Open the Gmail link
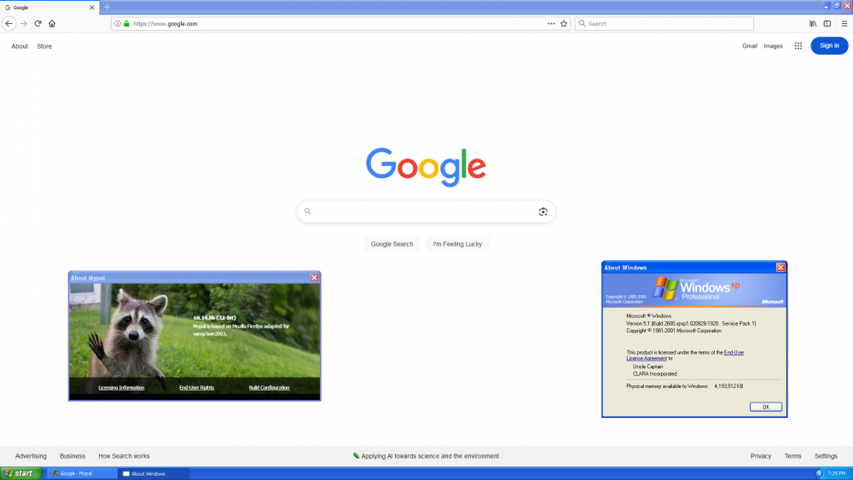Image resolution: width=853 pixels, height=480 pixels. [x=750, y=46]
